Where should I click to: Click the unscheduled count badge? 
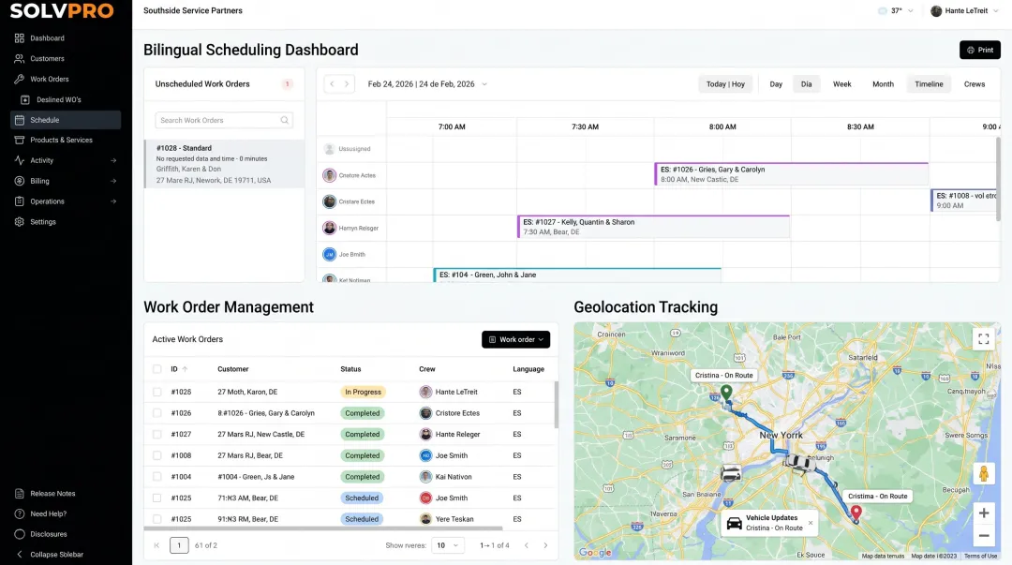click(x=288, y=84)
